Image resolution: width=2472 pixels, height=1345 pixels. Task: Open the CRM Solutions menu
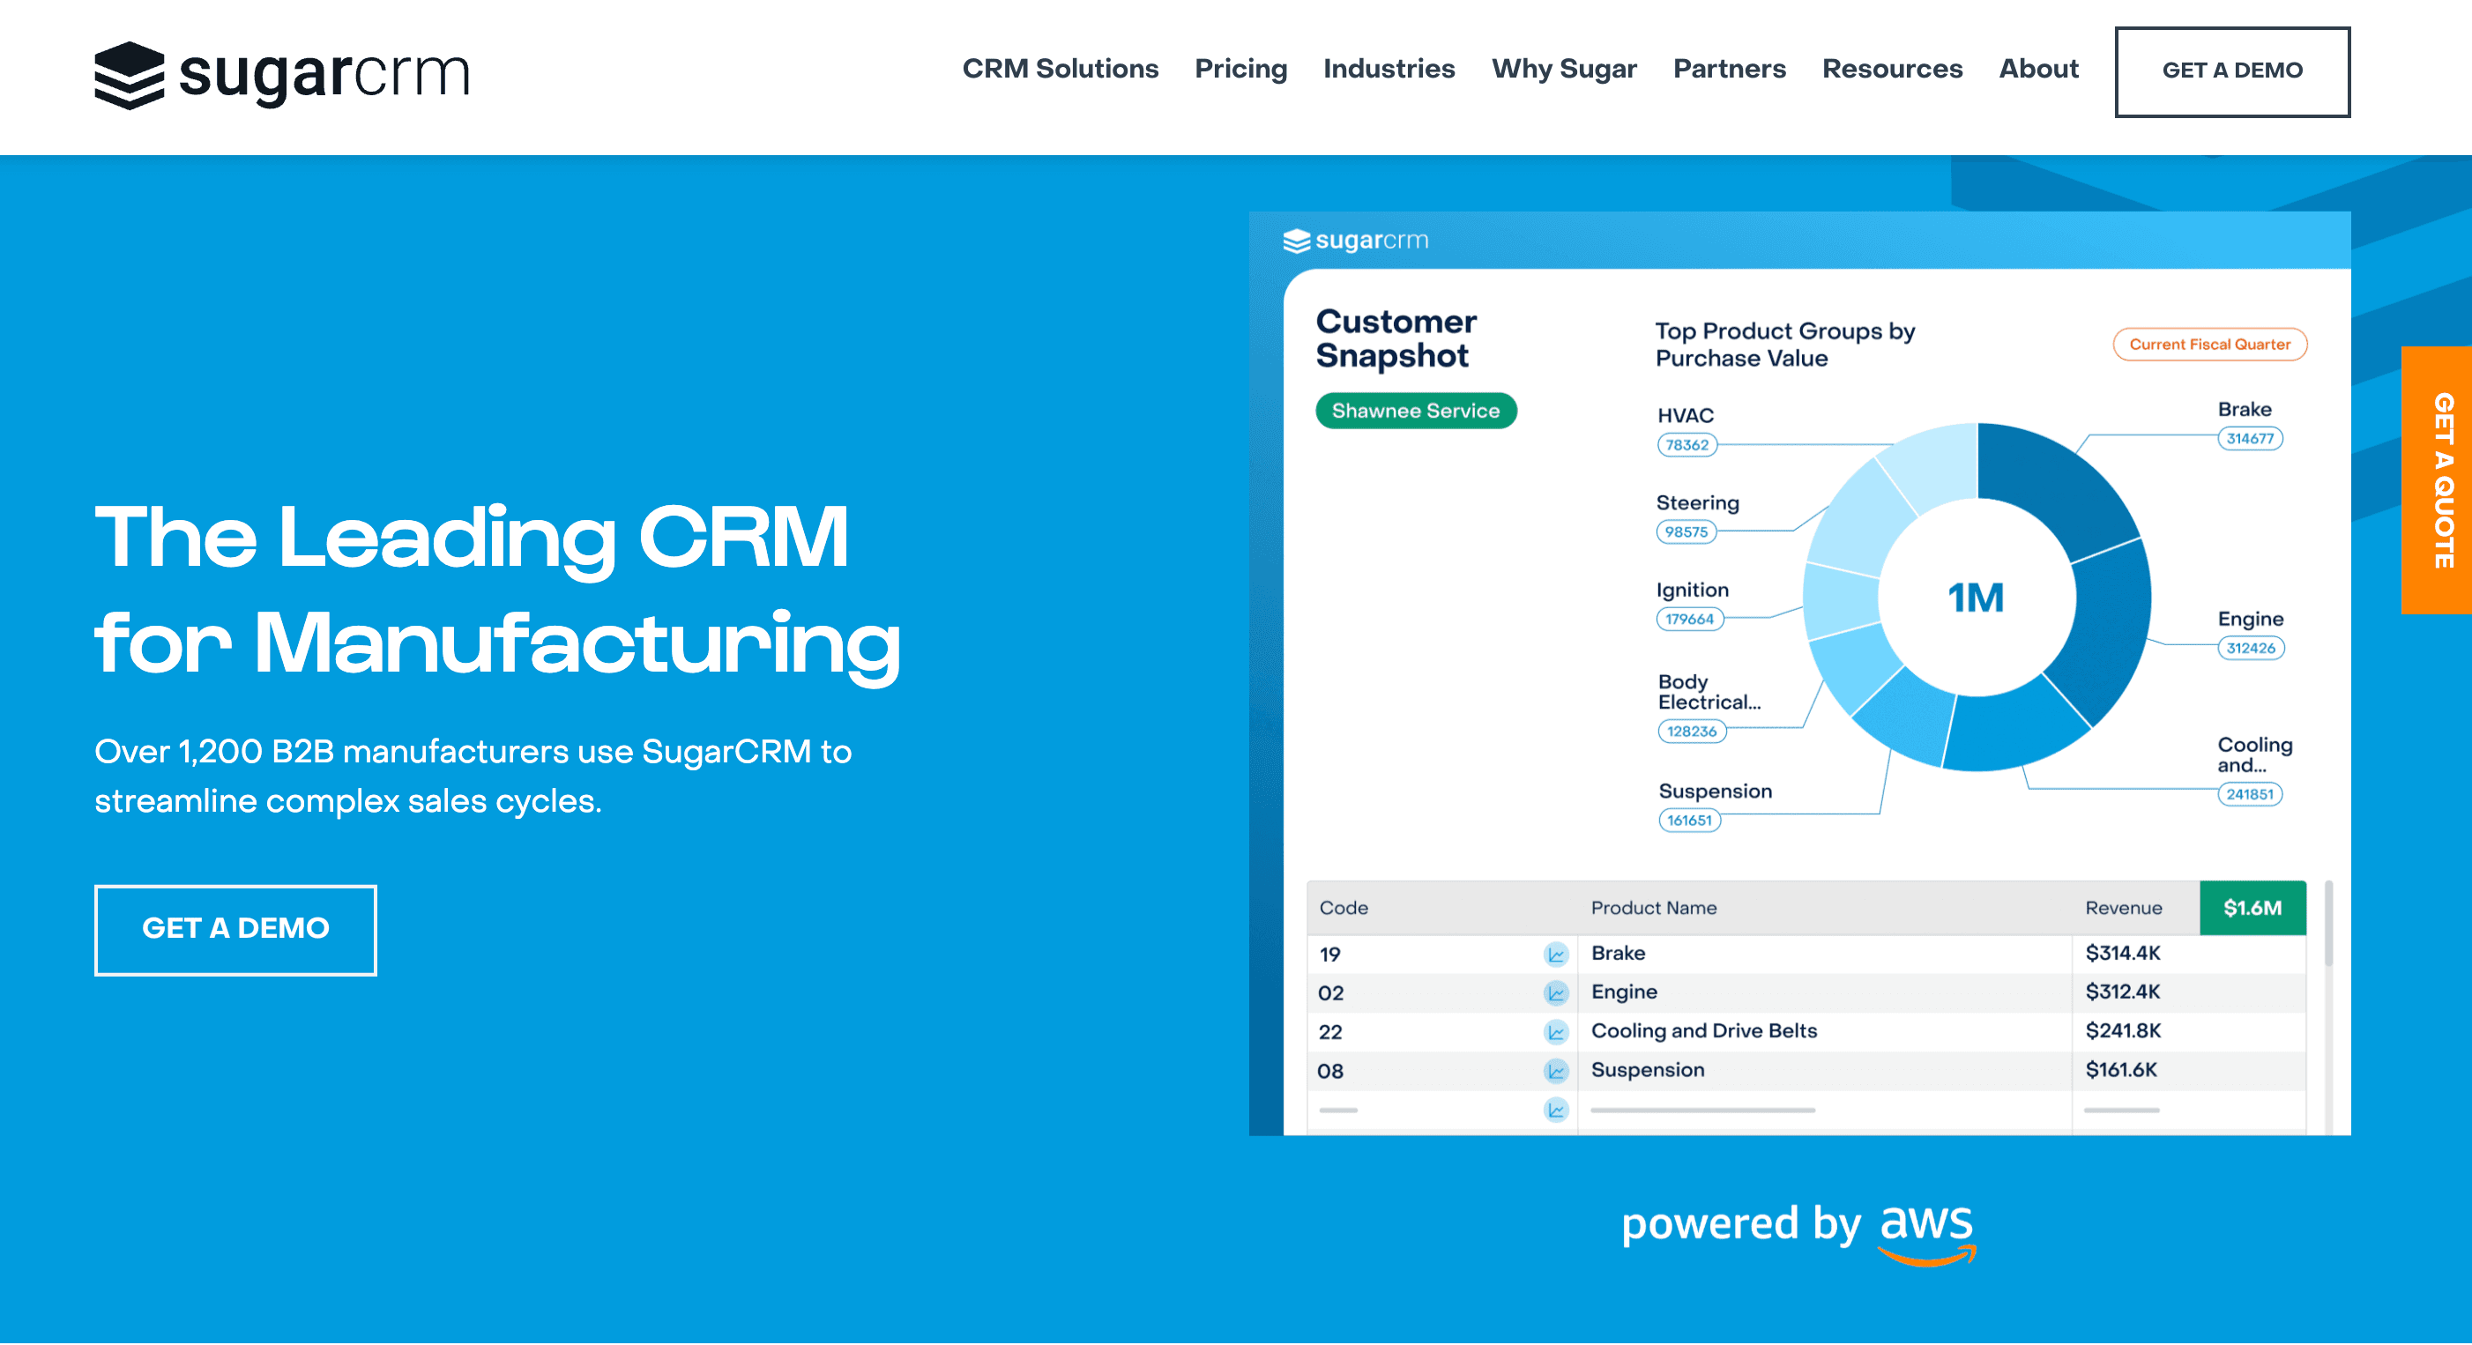tap(1060, 69)
